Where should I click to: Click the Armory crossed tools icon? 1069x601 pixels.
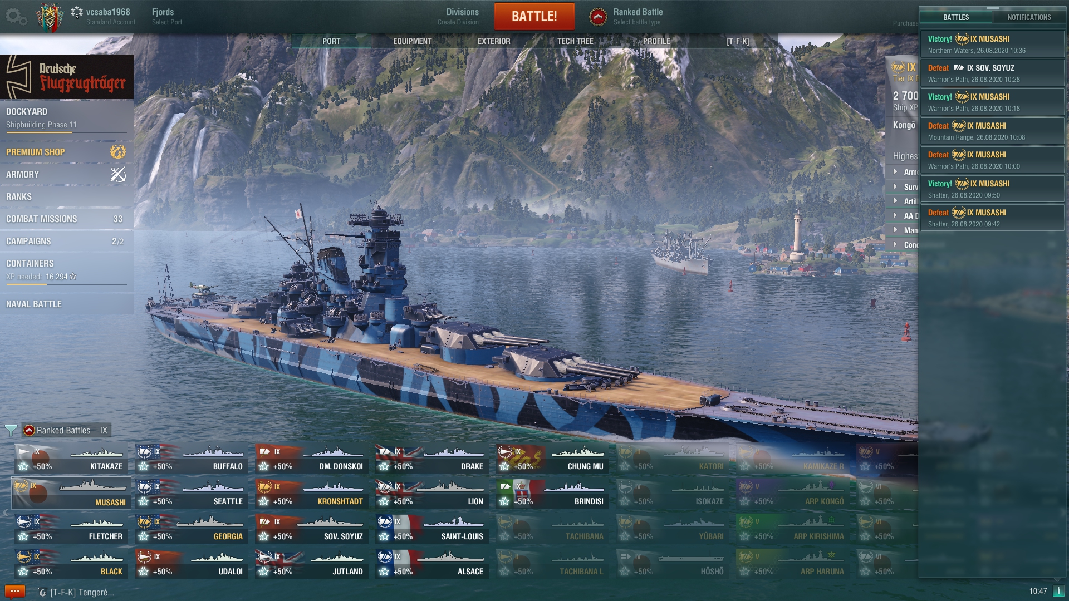coord(118,174)
